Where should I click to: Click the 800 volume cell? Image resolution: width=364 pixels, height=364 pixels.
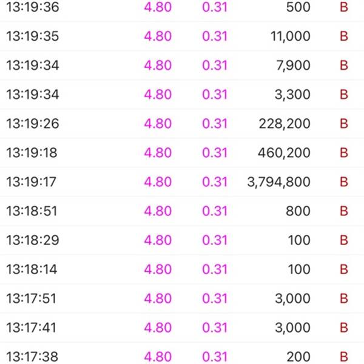tap(300, 211)
